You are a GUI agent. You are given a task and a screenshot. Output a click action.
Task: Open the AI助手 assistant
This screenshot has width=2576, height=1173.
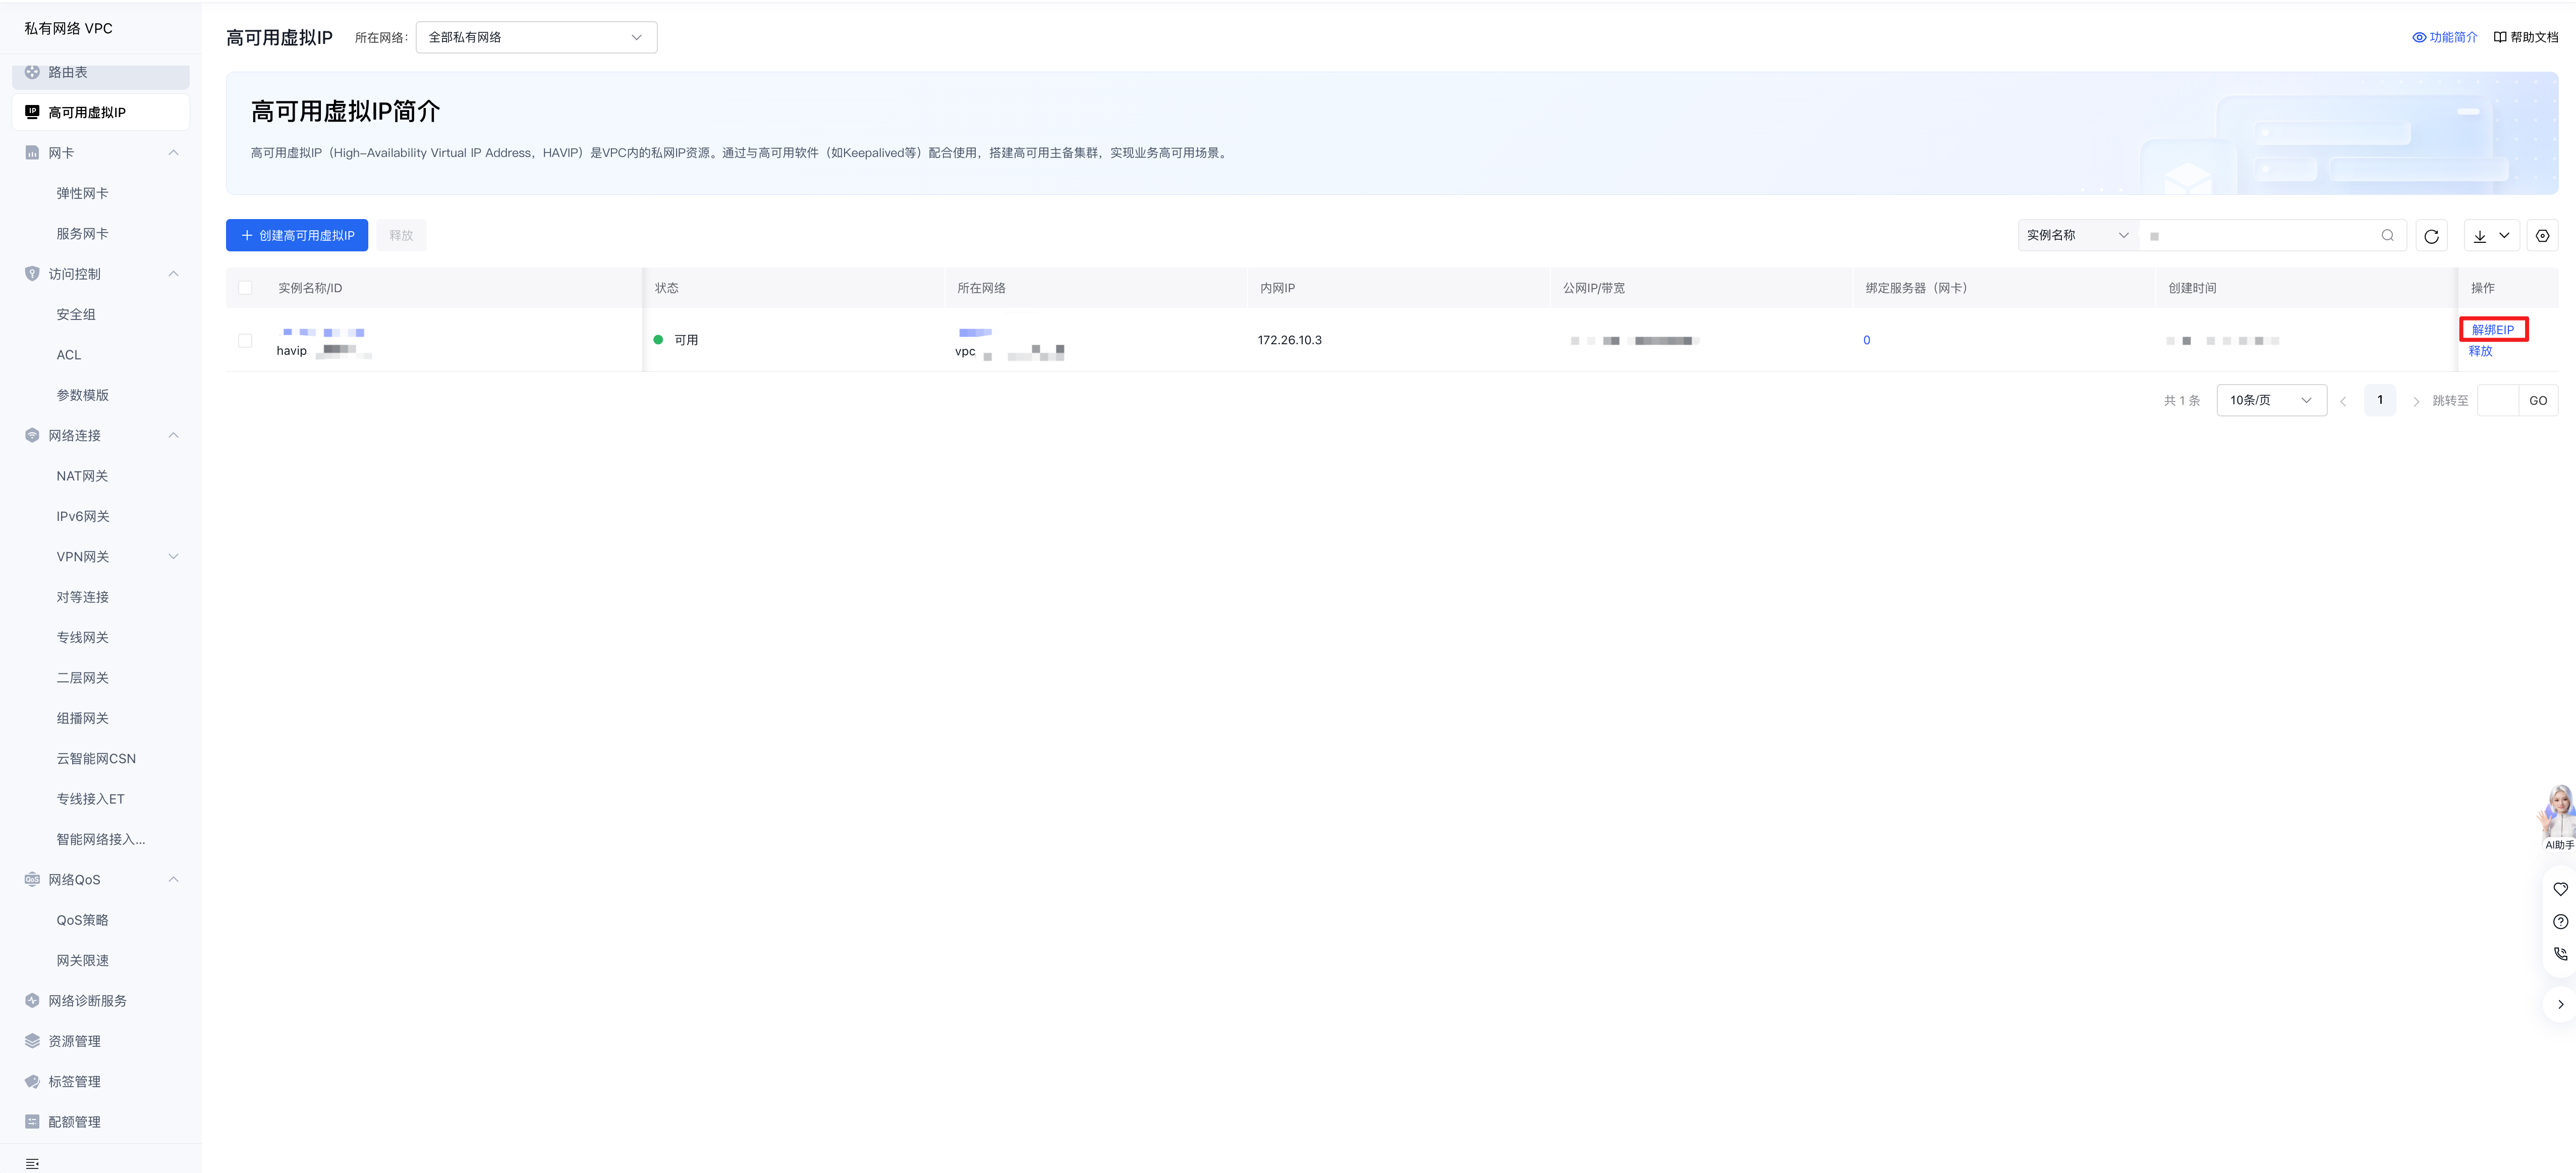pos(2558,818)
